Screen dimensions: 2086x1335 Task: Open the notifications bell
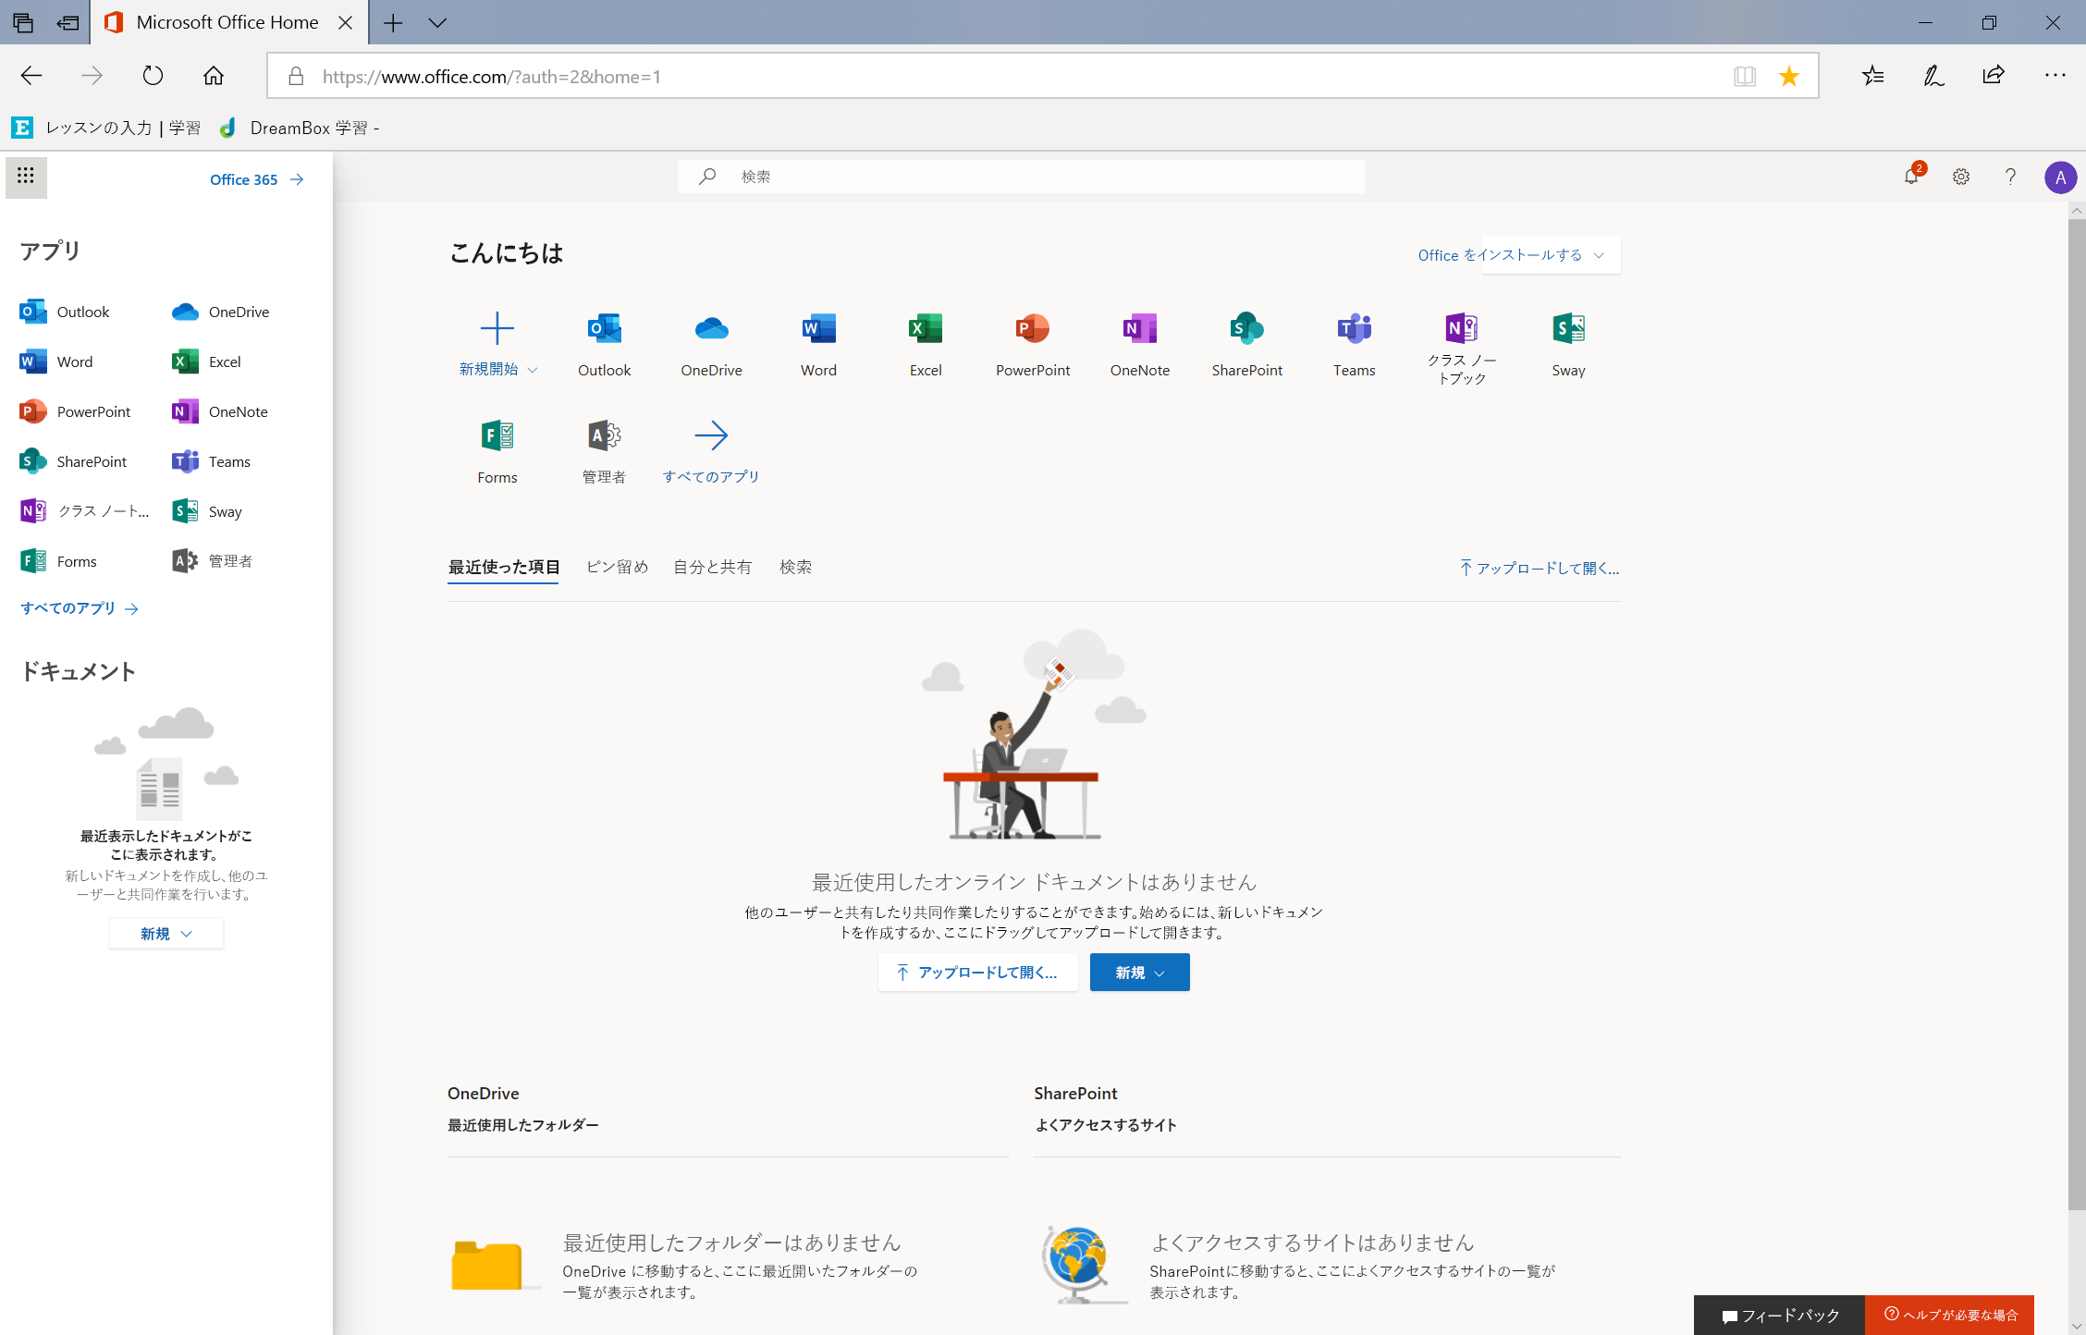(x=1911, y=177)
